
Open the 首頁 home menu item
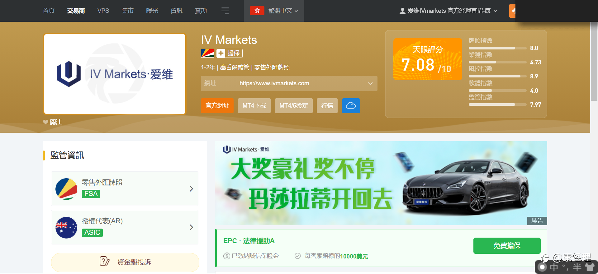49,11
